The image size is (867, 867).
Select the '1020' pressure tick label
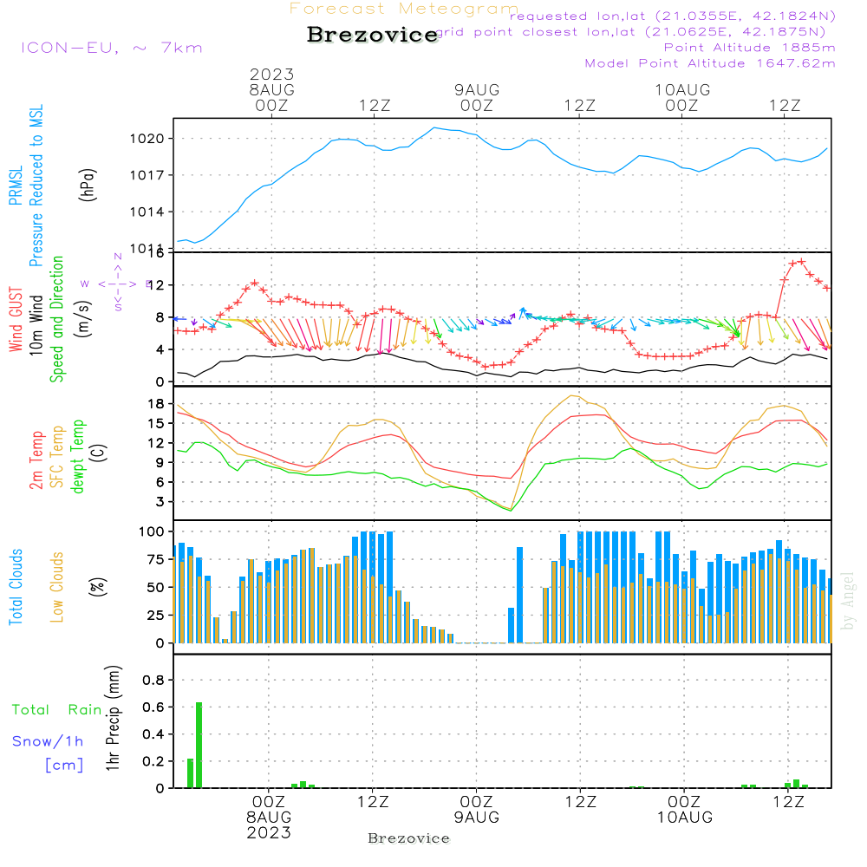coord(147,139)
